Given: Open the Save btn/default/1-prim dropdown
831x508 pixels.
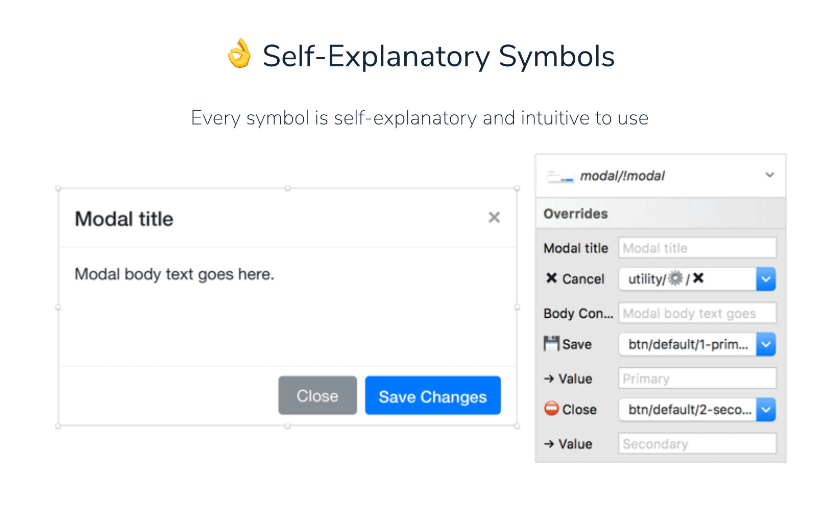Looking at the screenshot, I should click(x=766, y=344).
